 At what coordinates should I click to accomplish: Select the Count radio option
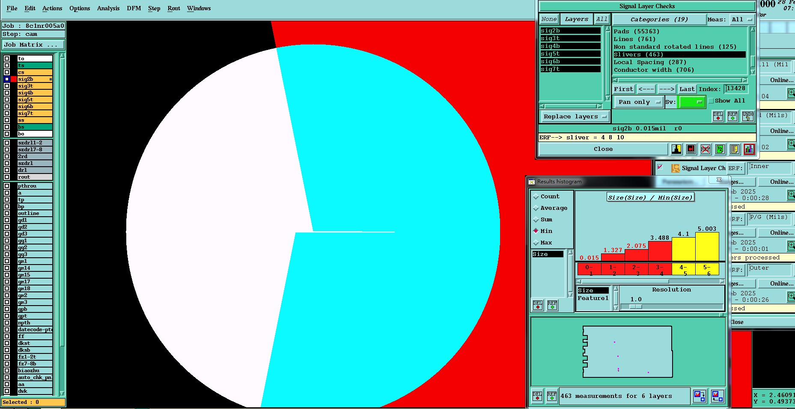coord(536,197)
